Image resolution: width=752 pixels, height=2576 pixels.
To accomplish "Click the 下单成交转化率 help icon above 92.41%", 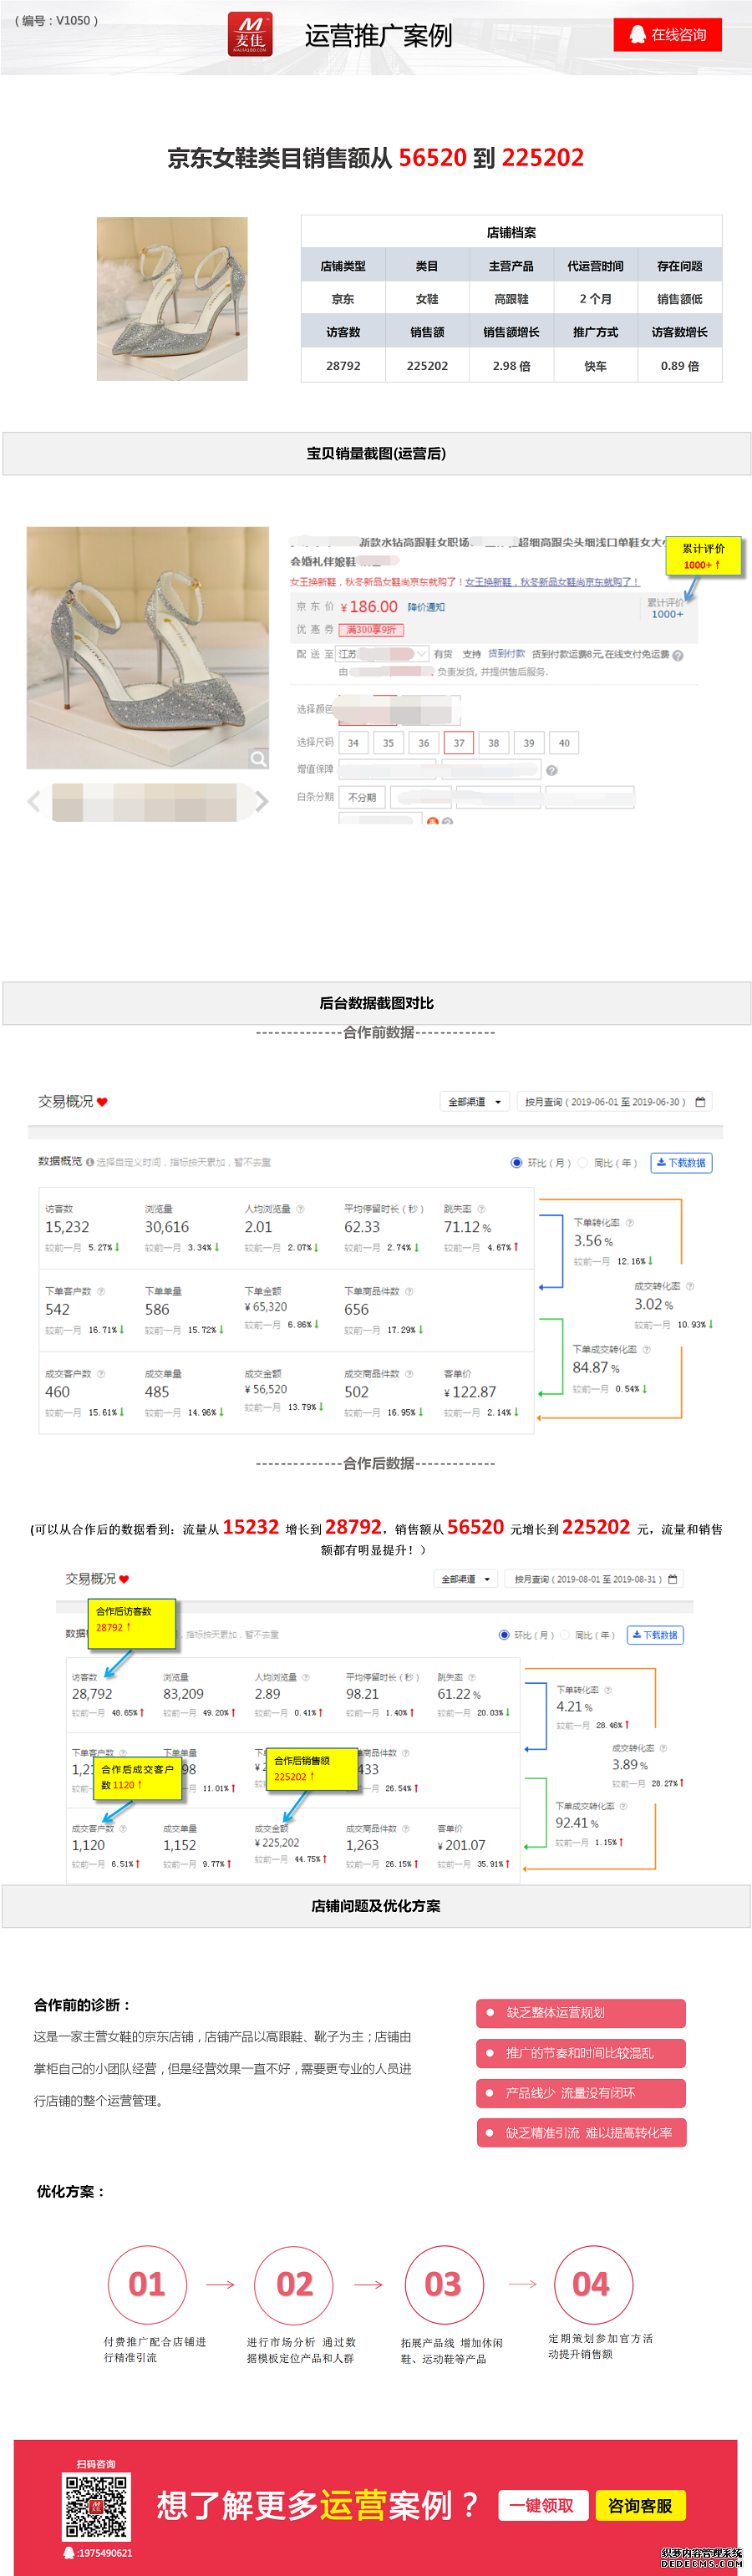I will 623,1806.
